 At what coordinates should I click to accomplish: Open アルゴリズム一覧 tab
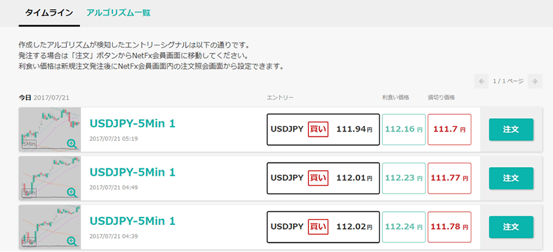(119, 13)
